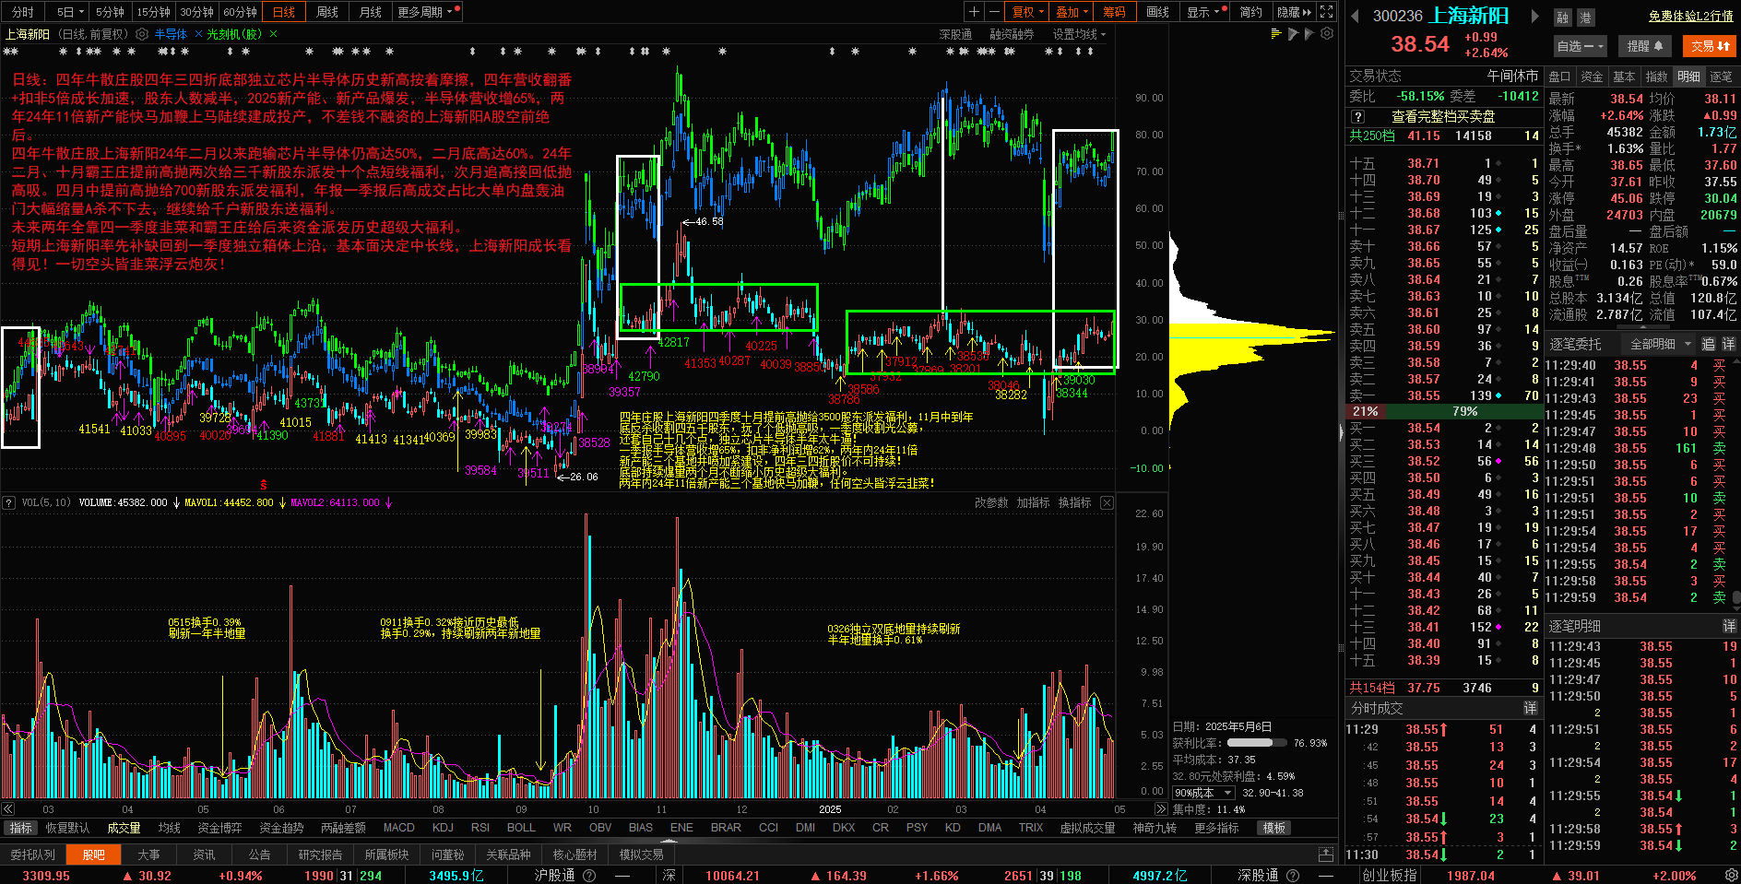Screen dimensions: 1741x884
Task: Select MACD indicator tab
Action: [398, 828]
